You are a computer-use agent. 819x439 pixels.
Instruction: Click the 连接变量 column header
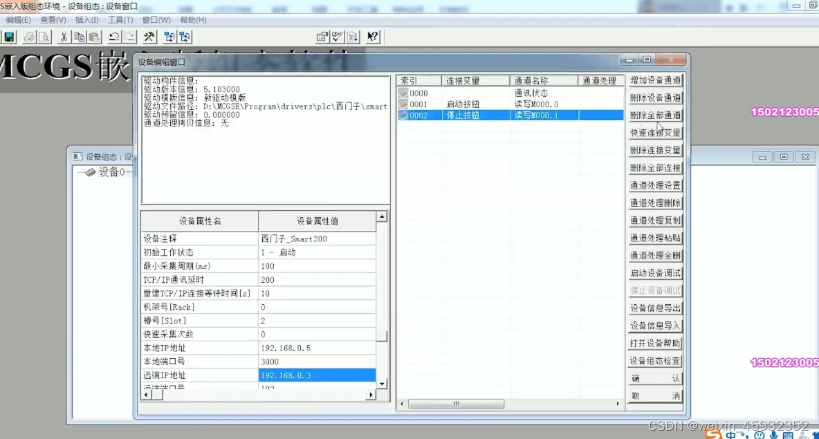tap(476, 80)
